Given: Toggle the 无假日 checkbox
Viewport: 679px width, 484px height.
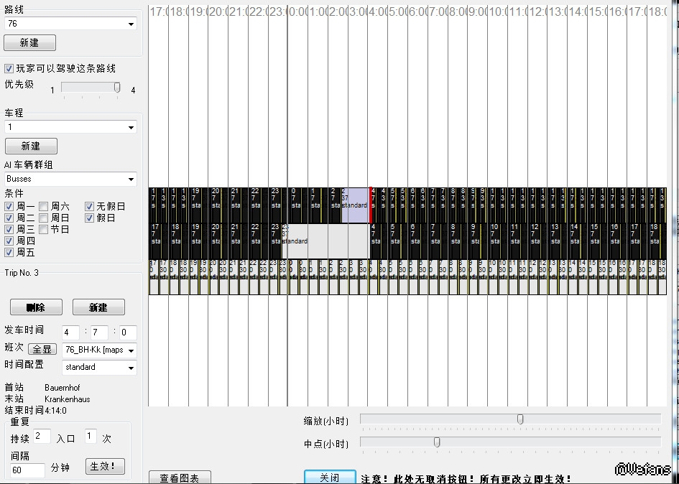Looking at the screenshot, I should [89, 206].
